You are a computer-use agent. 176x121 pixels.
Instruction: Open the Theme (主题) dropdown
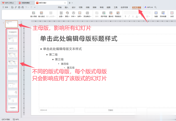click(61, 14)
